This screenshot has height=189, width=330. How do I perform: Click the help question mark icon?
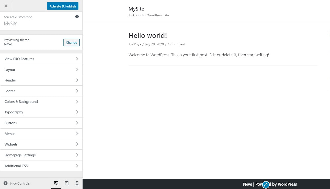(77, 16)
